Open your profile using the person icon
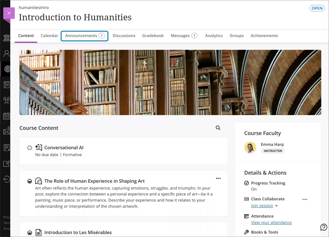 (6, 53)
